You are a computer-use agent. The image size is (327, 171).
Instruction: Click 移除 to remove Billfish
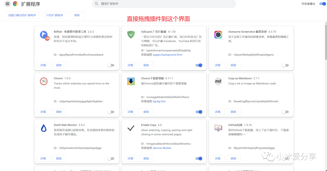click(x=59, y=65)
